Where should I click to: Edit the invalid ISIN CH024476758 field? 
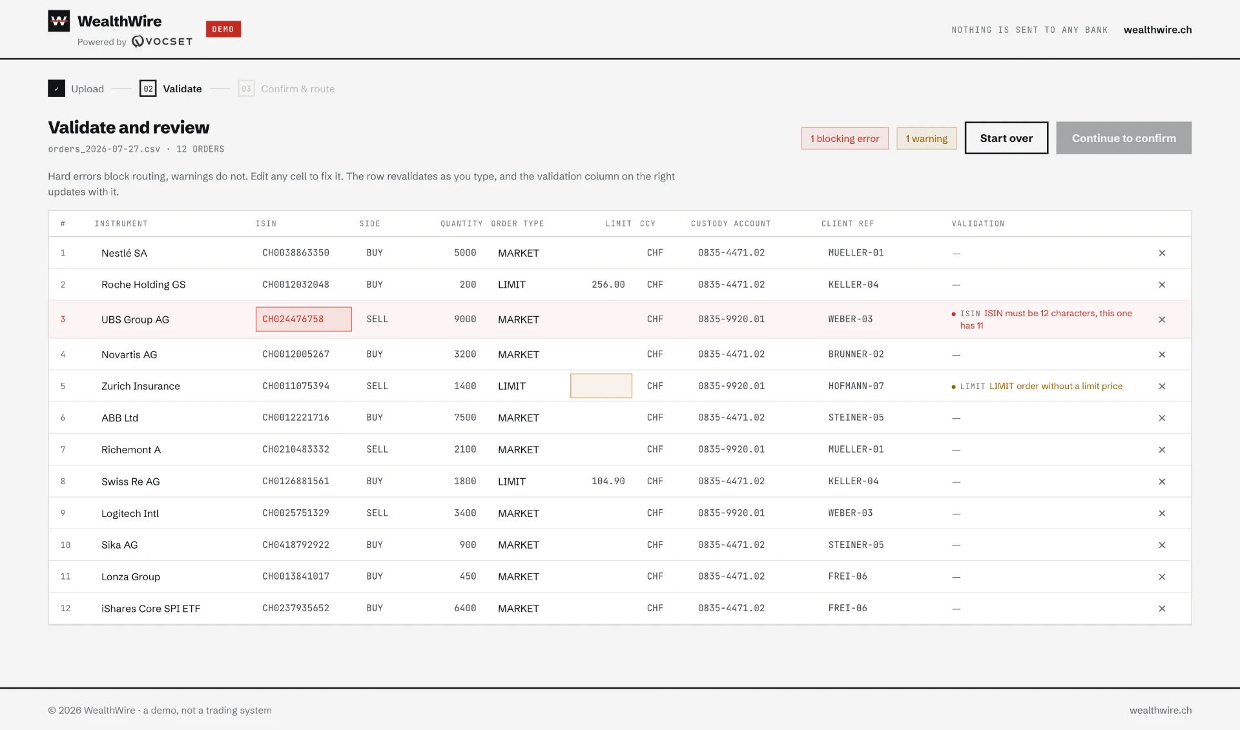(304, 319)
